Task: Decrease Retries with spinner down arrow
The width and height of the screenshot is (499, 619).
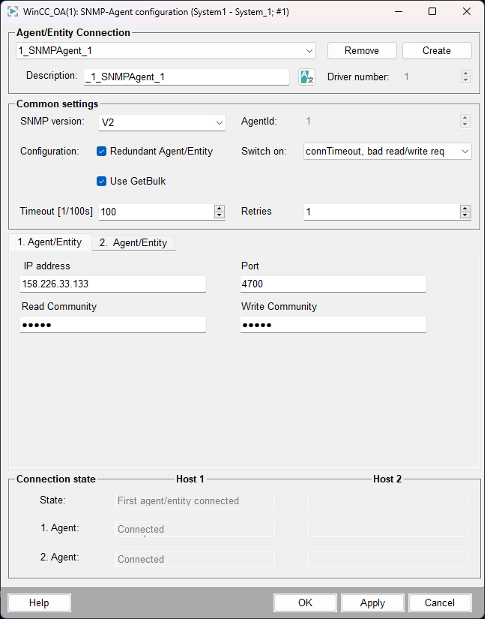Action: (465, 215)
